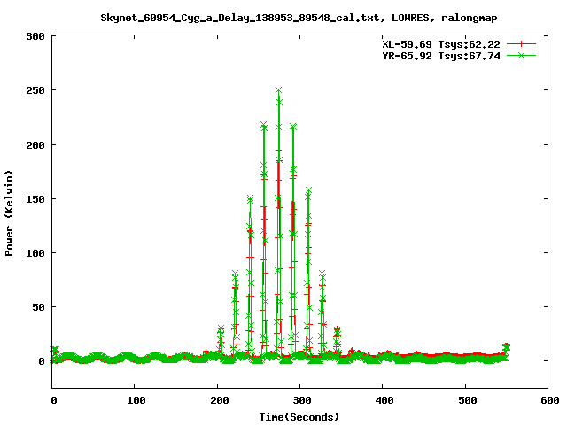Click the 600 tick label on x-axis
Viewport: 567px width, 425px height.
547,401
